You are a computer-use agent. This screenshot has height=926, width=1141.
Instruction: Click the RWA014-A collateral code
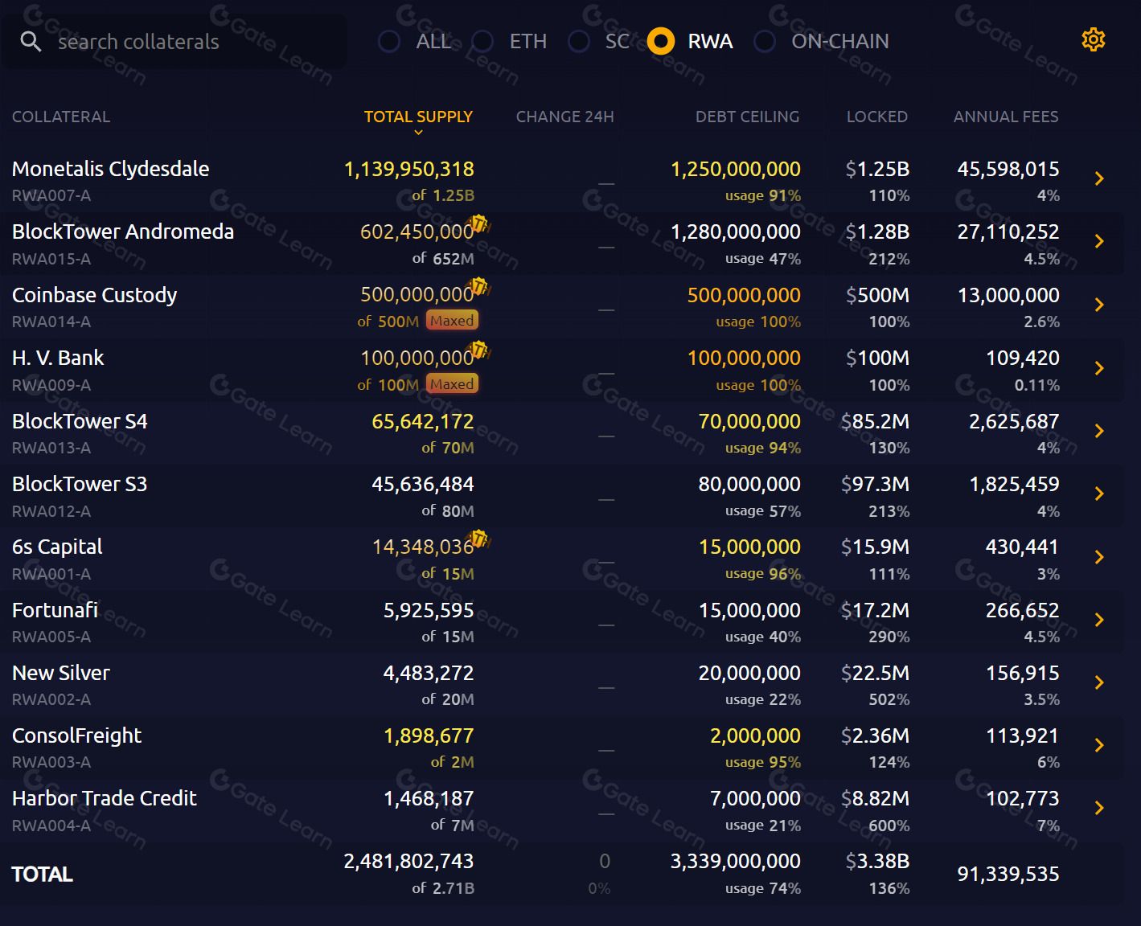tap(51, 322)
